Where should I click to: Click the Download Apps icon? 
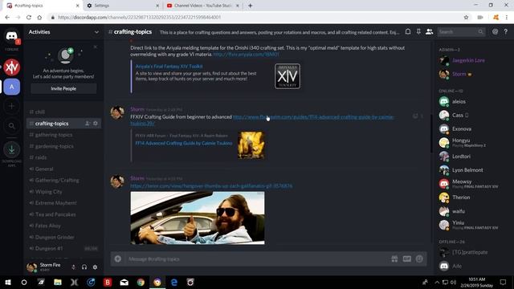click(12, 150)
